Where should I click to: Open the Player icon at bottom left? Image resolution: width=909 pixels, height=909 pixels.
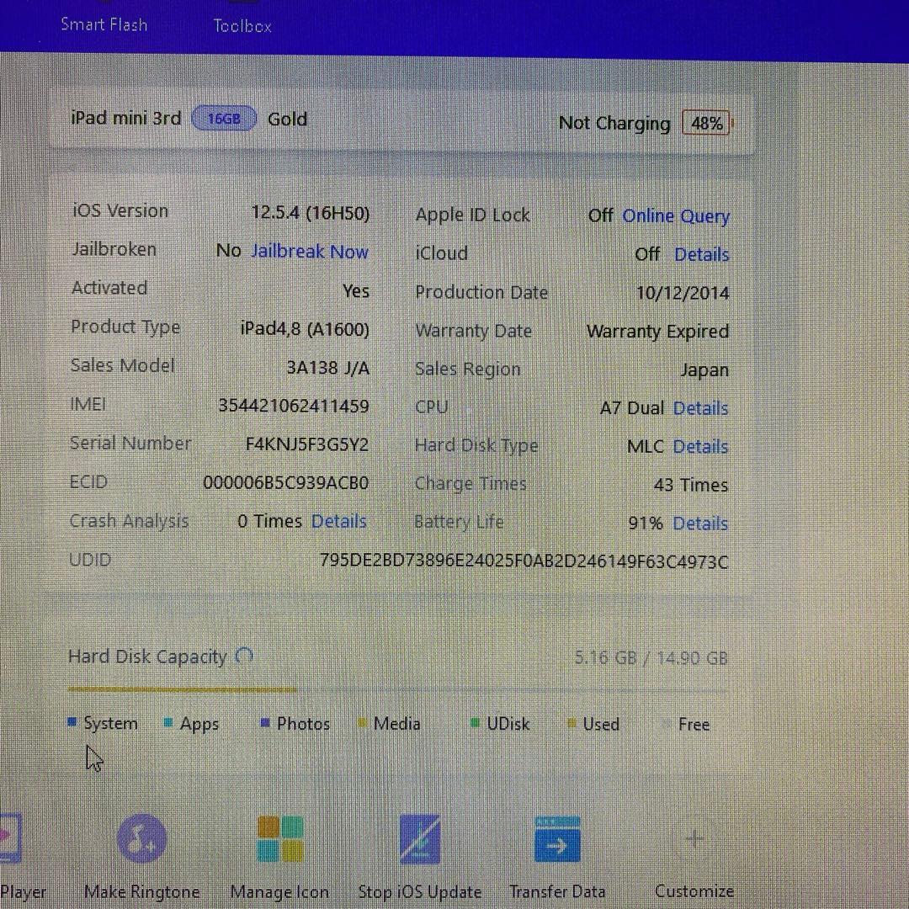(10, 838)
